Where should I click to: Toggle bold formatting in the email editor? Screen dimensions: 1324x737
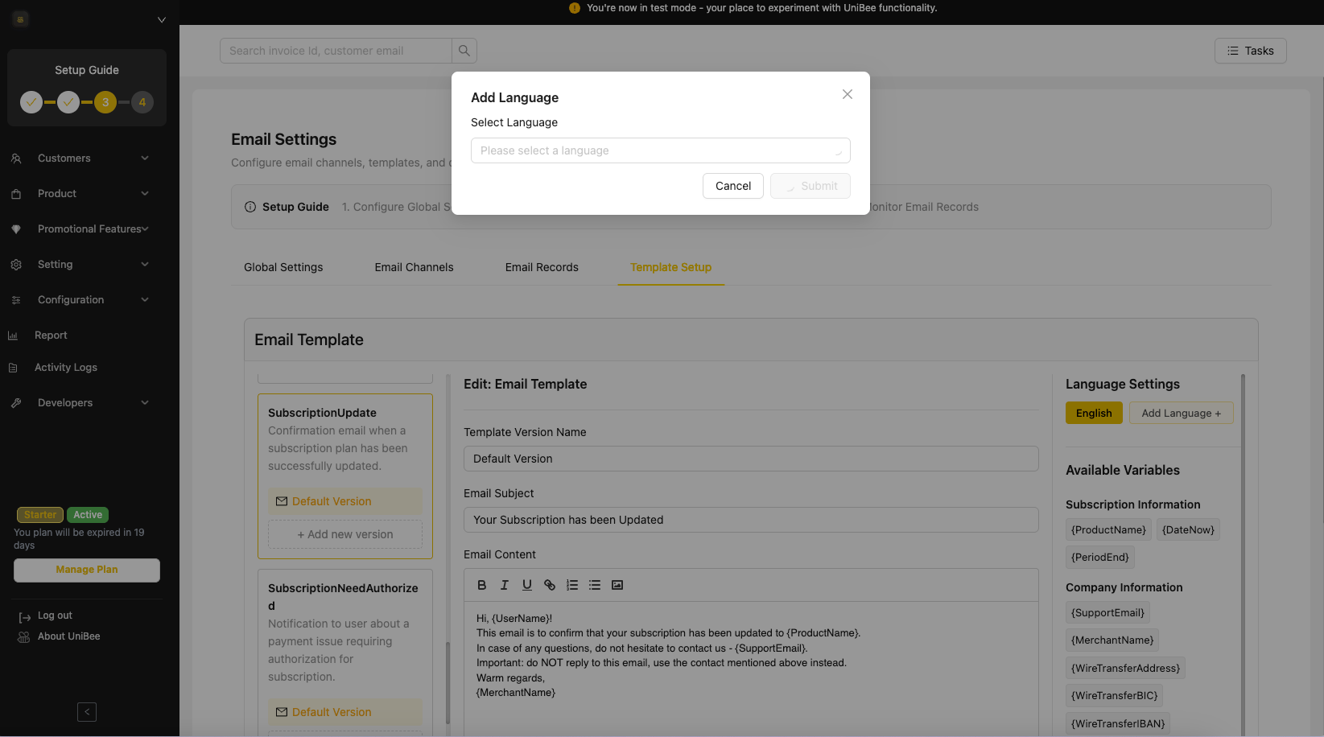(481, 585)
